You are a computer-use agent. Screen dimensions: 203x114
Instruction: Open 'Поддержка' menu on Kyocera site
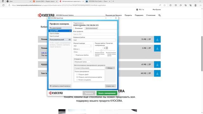(139, 15)
